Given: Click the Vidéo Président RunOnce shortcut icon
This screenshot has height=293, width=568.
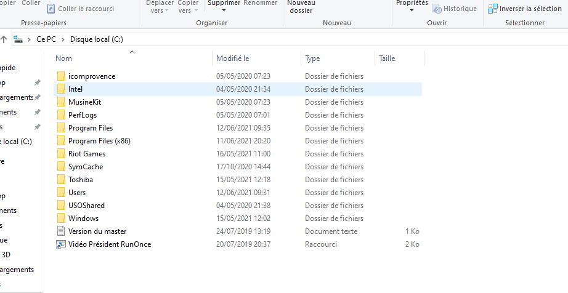Looking at the screenshot, I should (60, 244).
